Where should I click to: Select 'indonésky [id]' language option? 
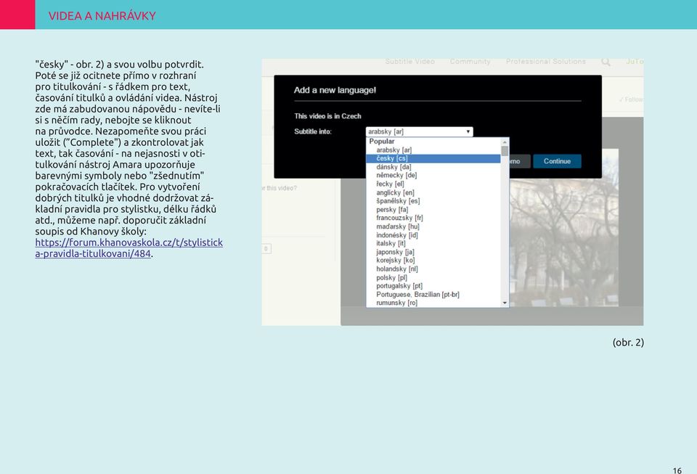click(433, 235)
